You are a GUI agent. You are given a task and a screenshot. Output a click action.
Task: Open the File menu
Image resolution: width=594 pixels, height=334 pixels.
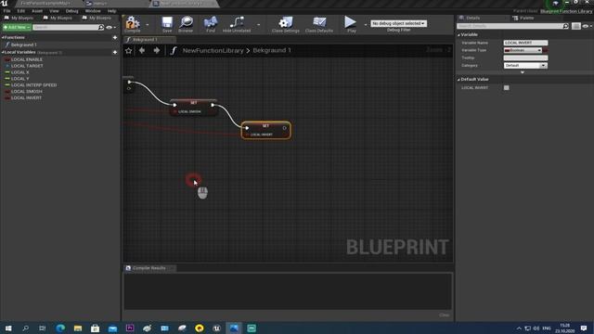[x=6, y=11]
